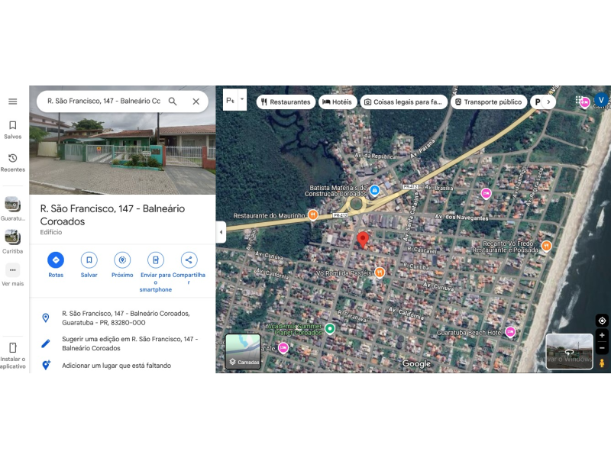Collapse the side panel arrow

click(x=221, y=232)
